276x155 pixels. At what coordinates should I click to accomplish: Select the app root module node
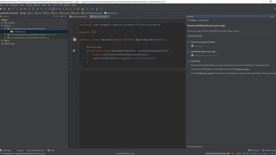point(4,20)
